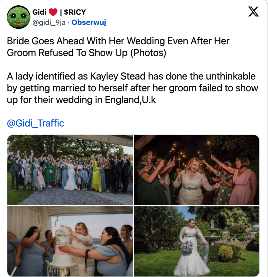View the bride in garden photo

point(197,241)
